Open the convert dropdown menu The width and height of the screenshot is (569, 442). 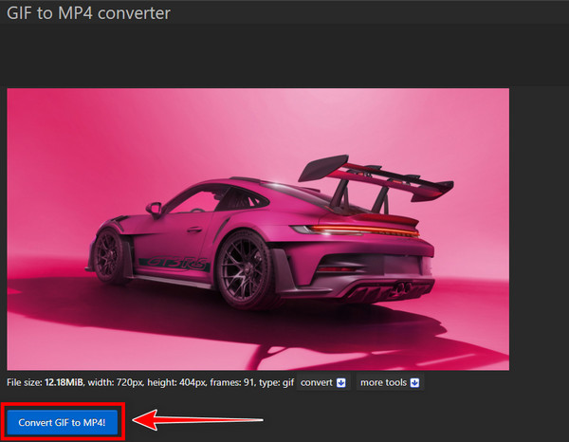(x=323, y=382)
